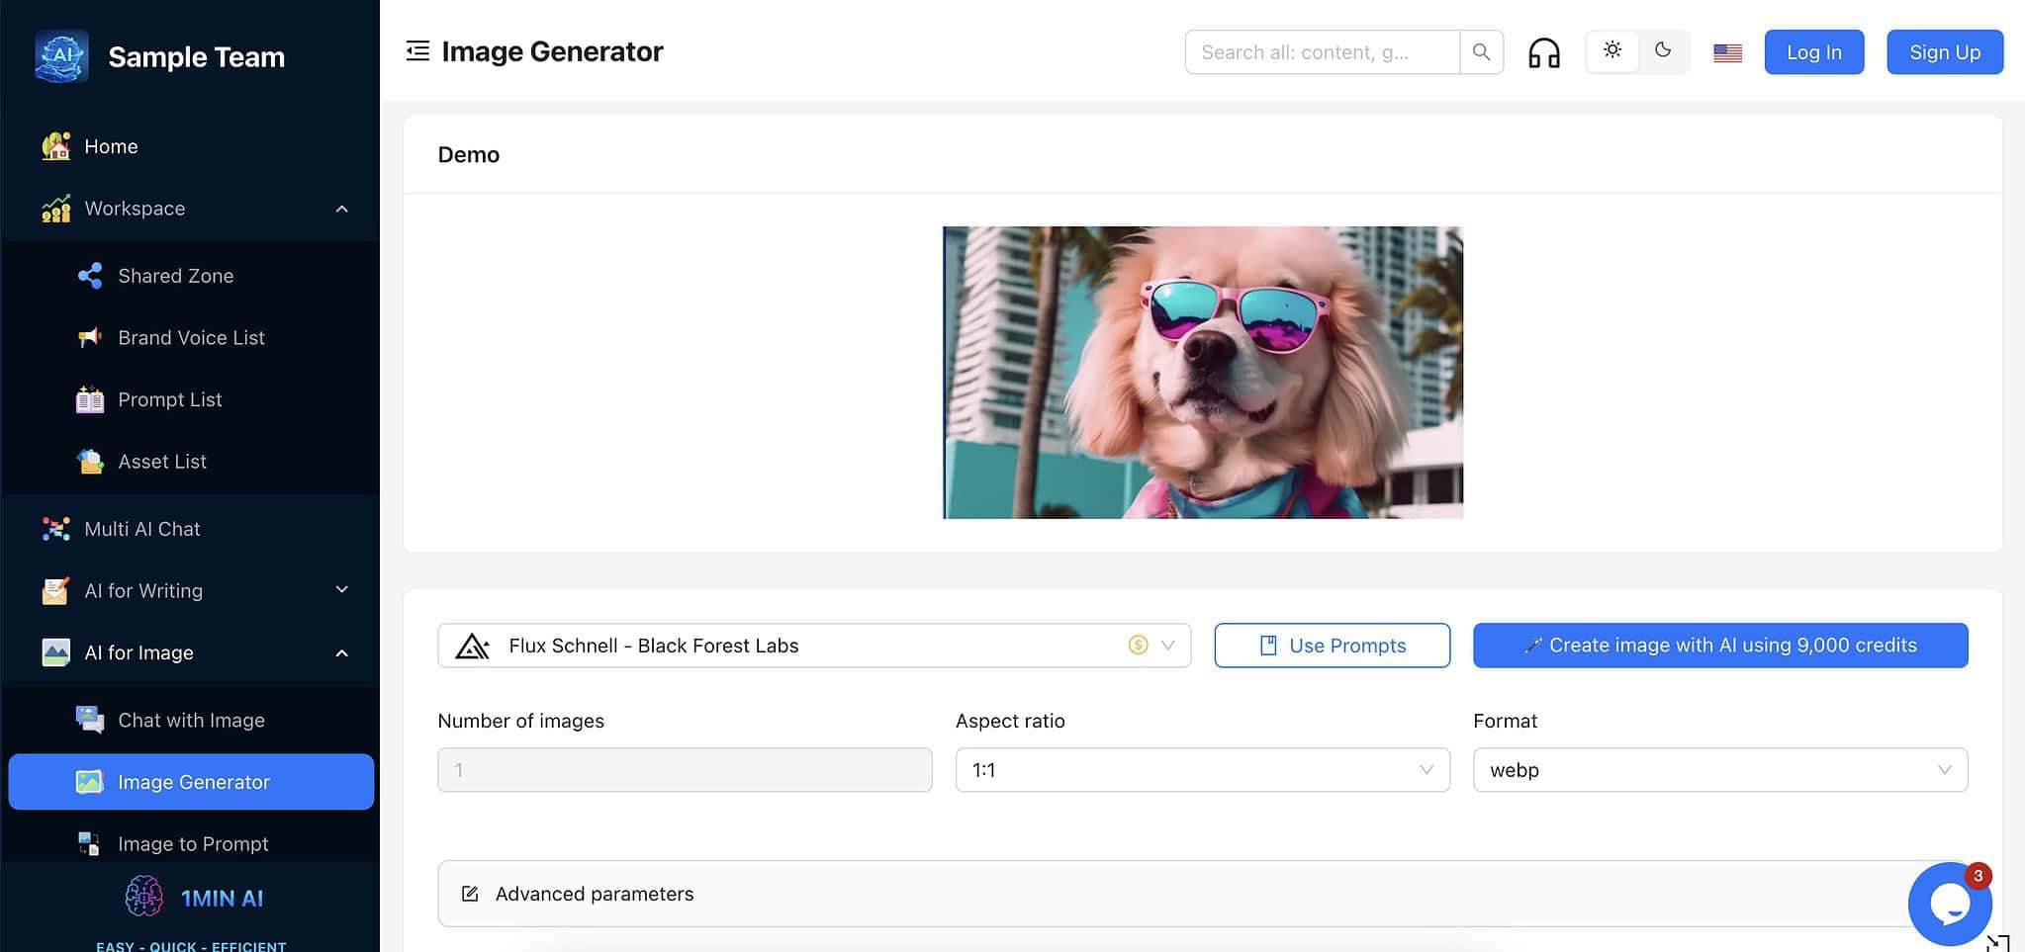This screenshot has width=2025, height=952.
Task: Select Prompt List in the sidebar
Action: pyautogui.click(x=168, y=399)
